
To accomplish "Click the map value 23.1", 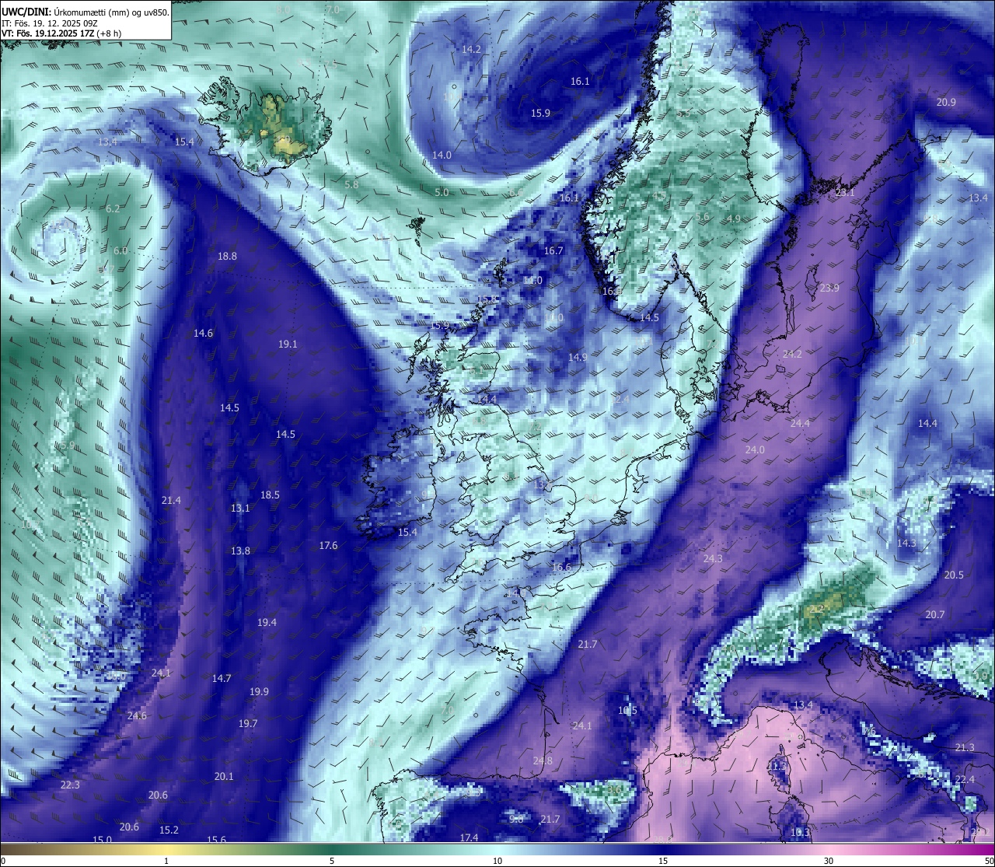I will 845,192.
